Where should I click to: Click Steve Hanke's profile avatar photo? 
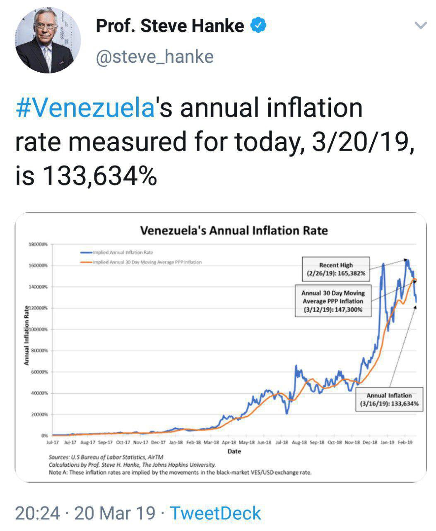tap(48, 40)
